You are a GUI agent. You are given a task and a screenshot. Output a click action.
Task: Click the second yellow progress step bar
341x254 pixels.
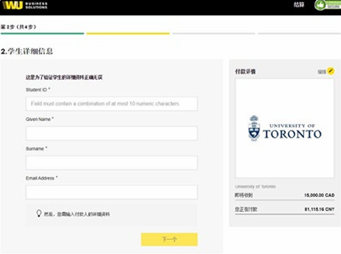(128, 34)
